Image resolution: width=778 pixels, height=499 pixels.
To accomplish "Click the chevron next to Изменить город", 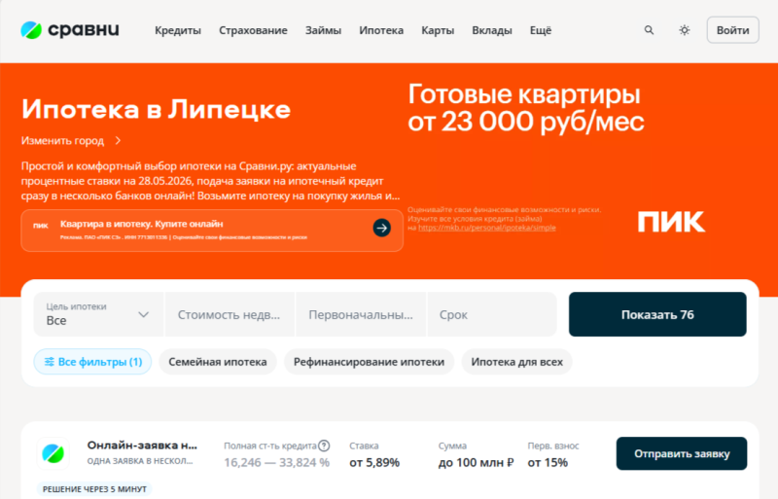I will (118, 141).
